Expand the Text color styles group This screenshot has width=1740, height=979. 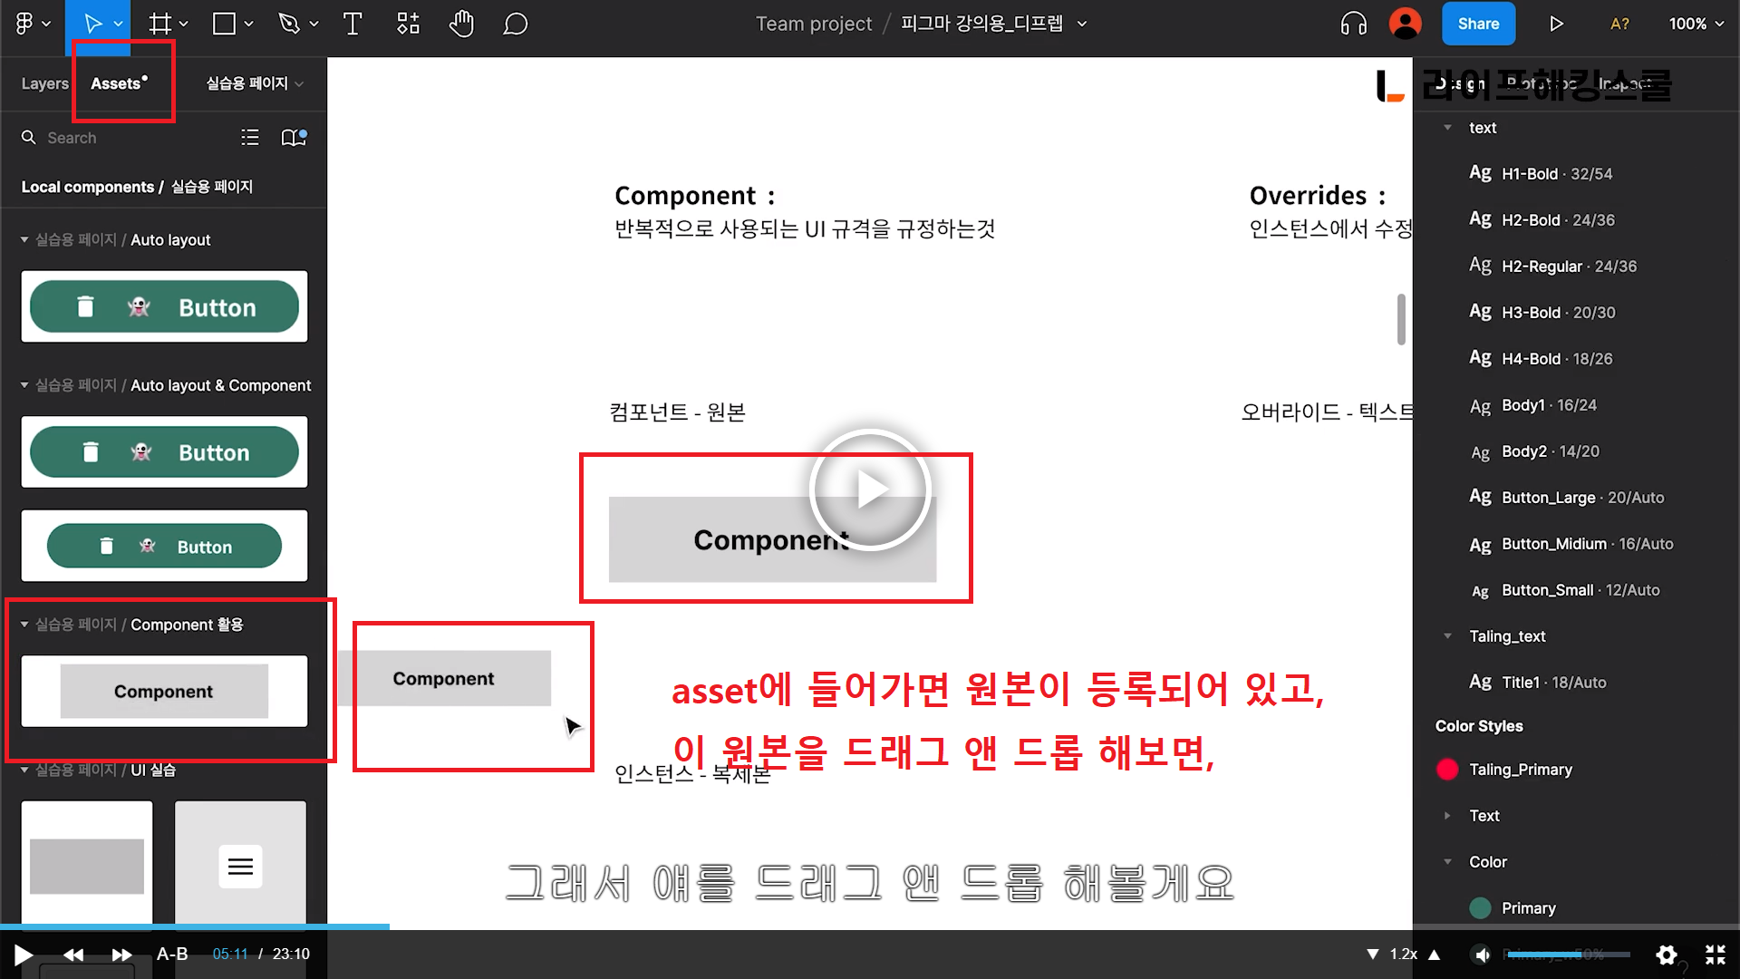coord(1447,816)
